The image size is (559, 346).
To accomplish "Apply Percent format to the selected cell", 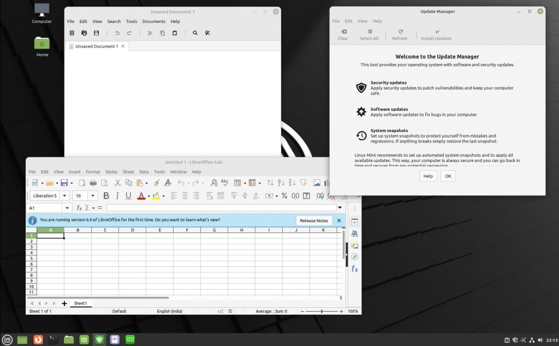I will tap(284, 195).
